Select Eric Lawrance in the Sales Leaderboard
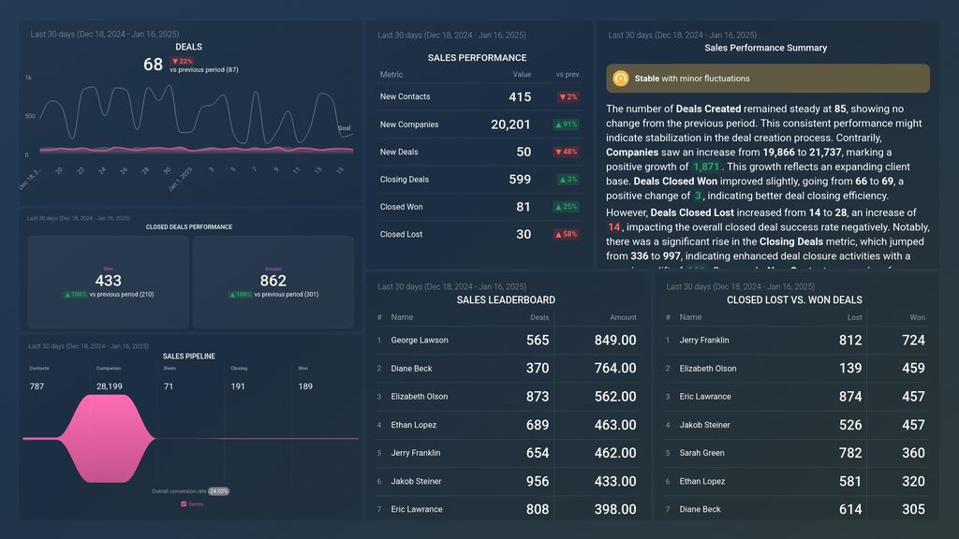Screen dimensions: 959x539 [417, 509]
